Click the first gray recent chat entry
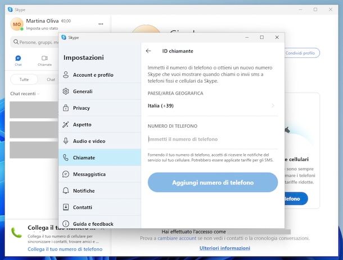343x260 pixels. tap(34, 110)
